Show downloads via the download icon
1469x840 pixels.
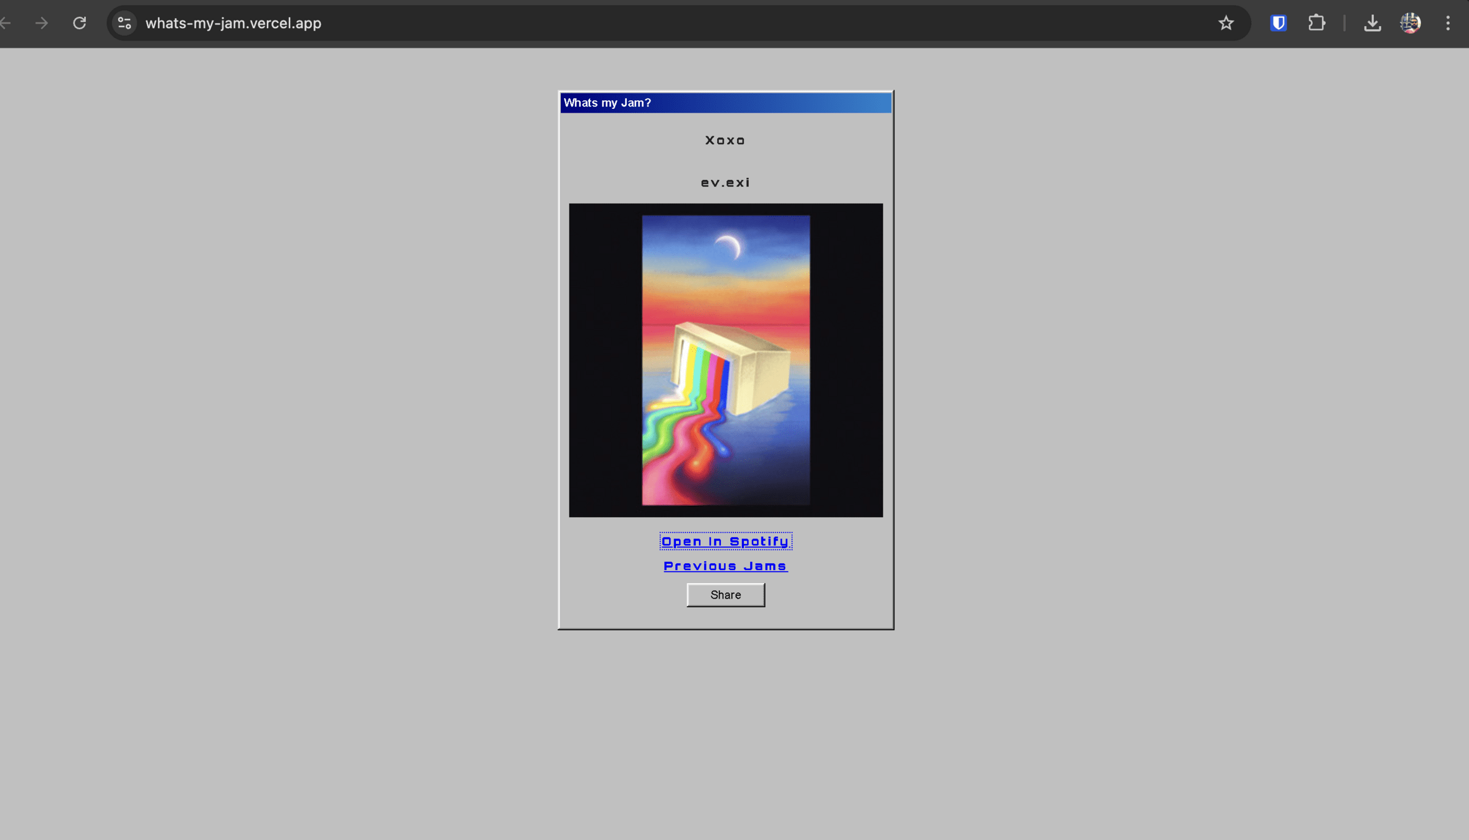1372,23
